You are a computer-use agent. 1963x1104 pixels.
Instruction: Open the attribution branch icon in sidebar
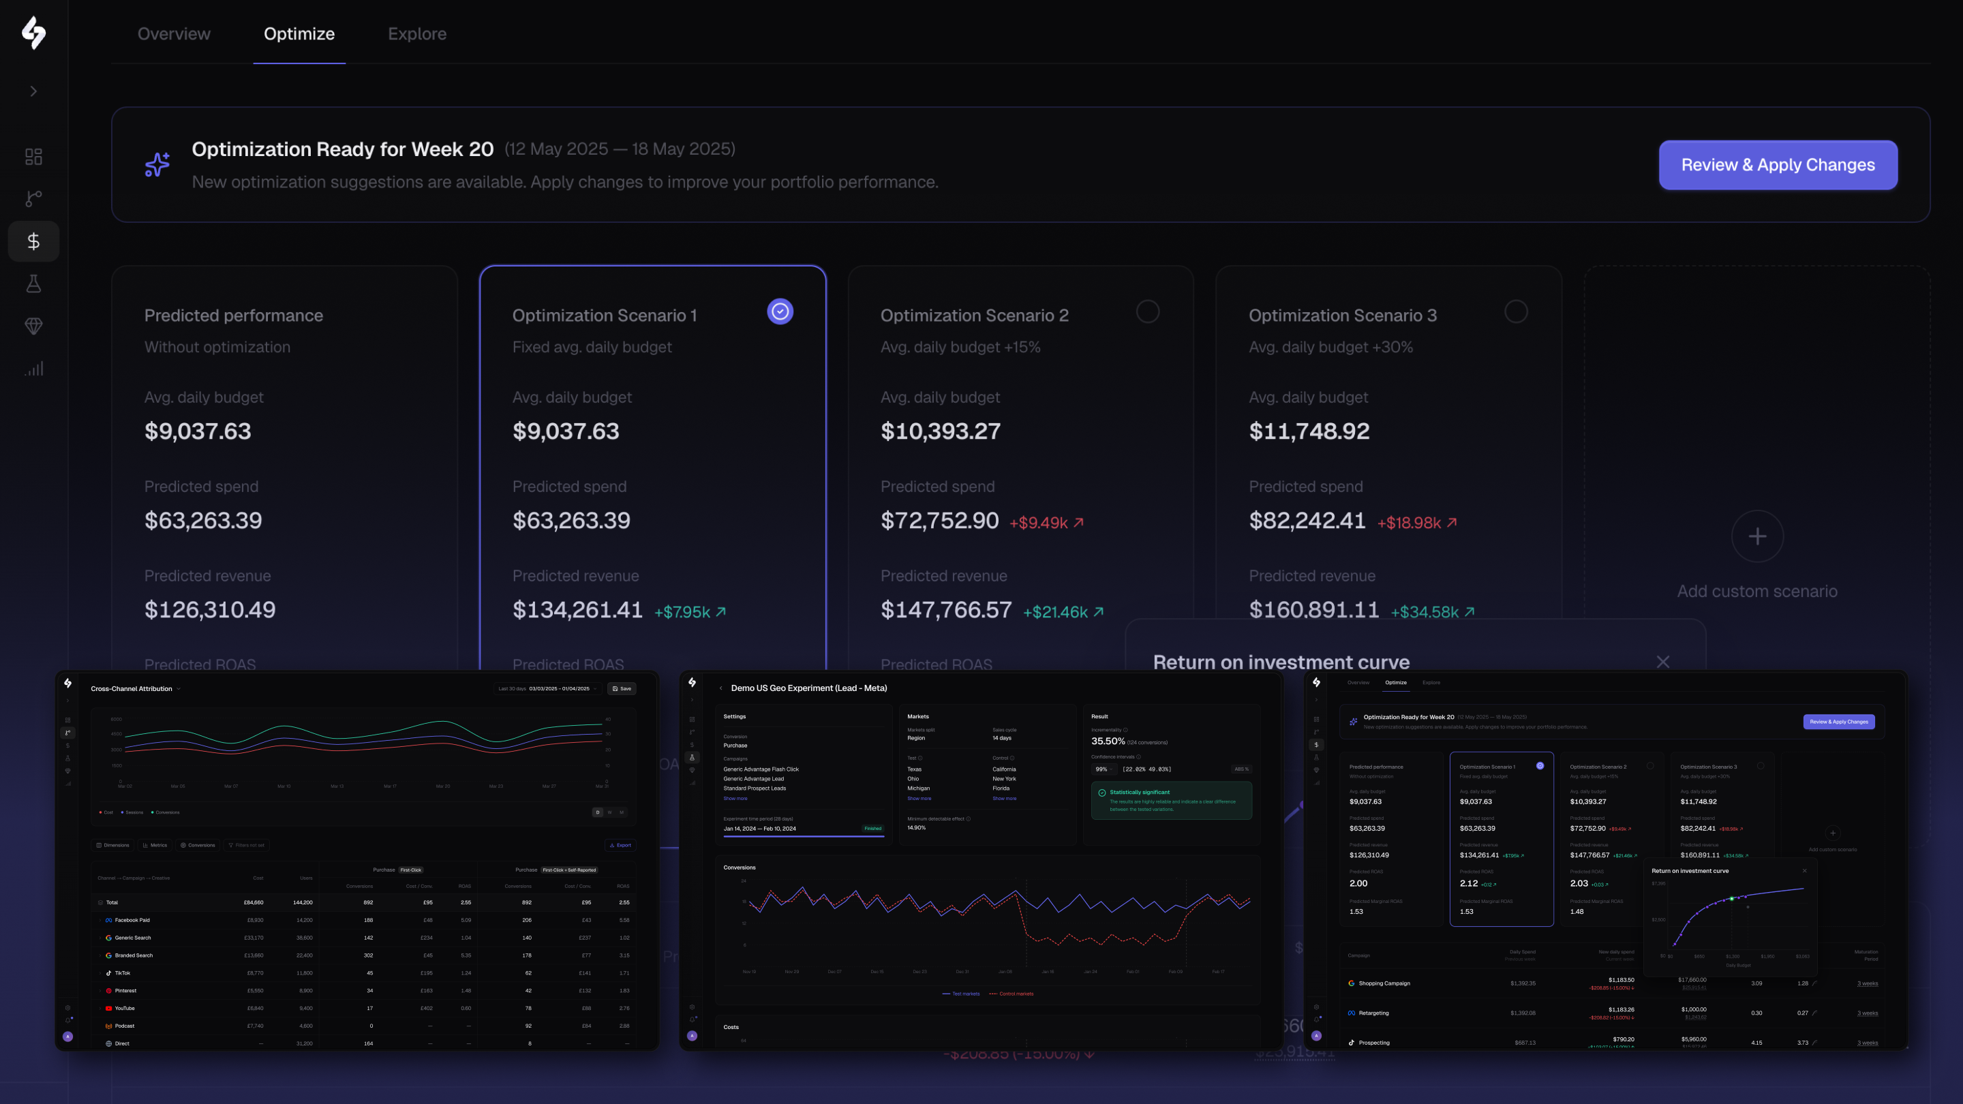pos(33,199)
